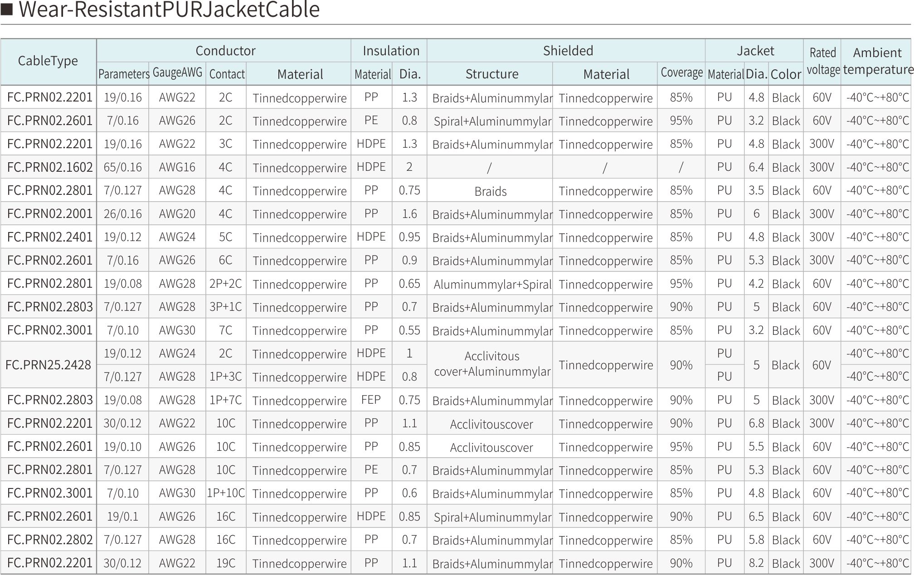
Task: Select the Shielded group header
Action: 568,51
